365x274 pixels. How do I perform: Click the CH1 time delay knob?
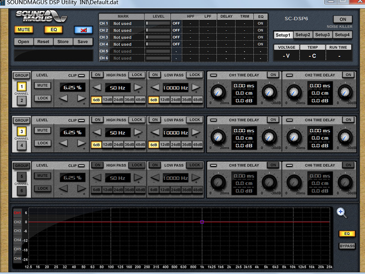pyautogui.click(x=218, y=93)
